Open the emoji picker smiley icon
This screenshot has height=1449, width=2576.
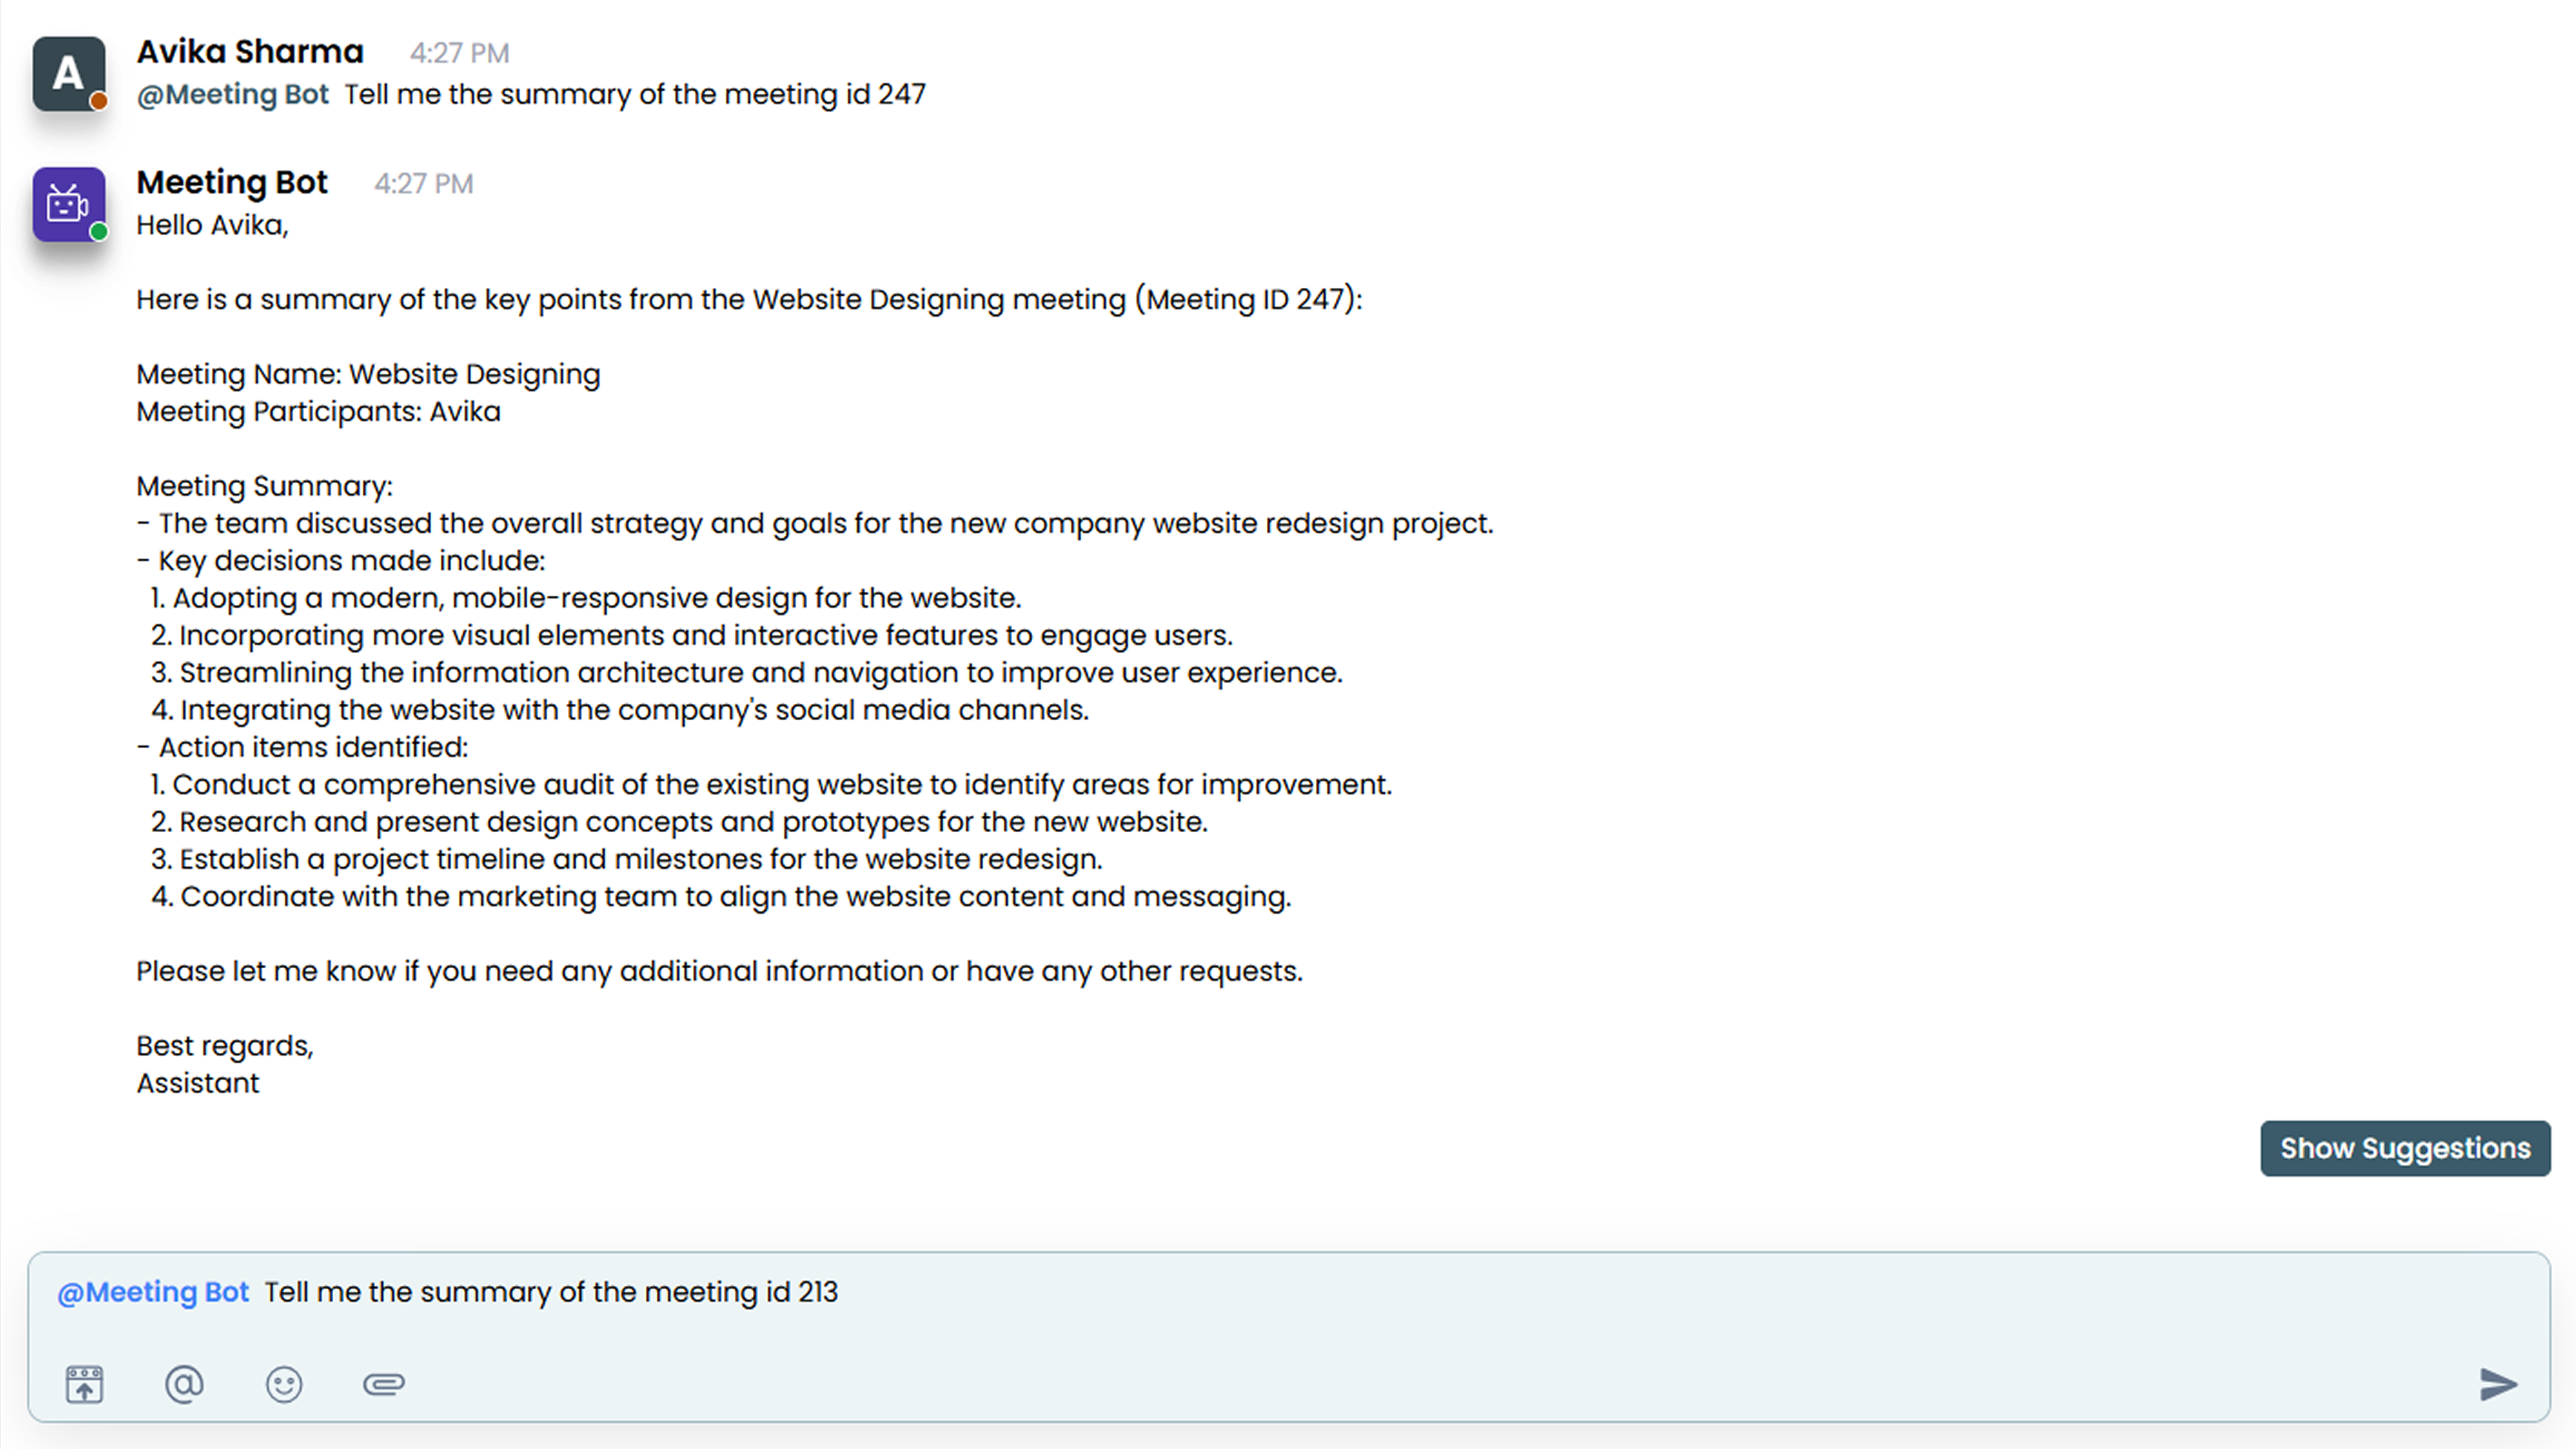point(284,1384)
